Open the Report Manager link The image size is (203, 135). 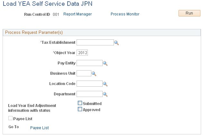click(x=78, y=14)
